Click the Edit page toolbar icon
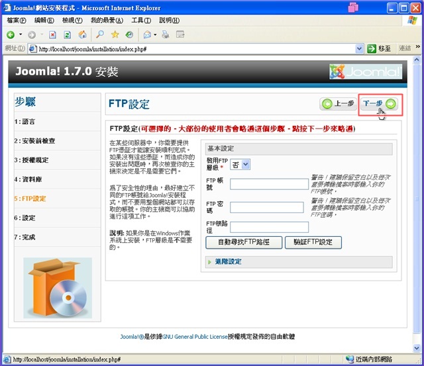424x366 pixels. pos(180,34)
